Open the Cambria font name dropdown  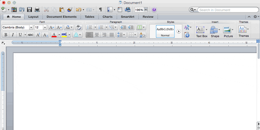click(31, 27)
